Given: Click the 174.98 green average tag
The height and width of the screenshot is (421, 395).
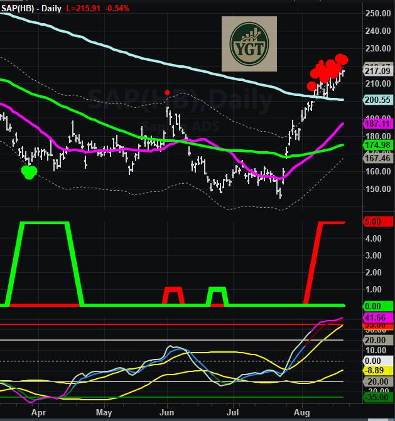Looking at the screenshot, I should coord(377,145).
